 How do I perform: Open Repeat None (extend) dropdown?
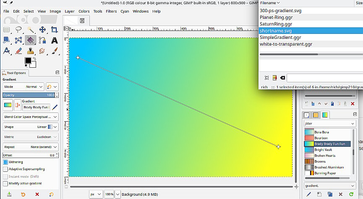point(31,147)
